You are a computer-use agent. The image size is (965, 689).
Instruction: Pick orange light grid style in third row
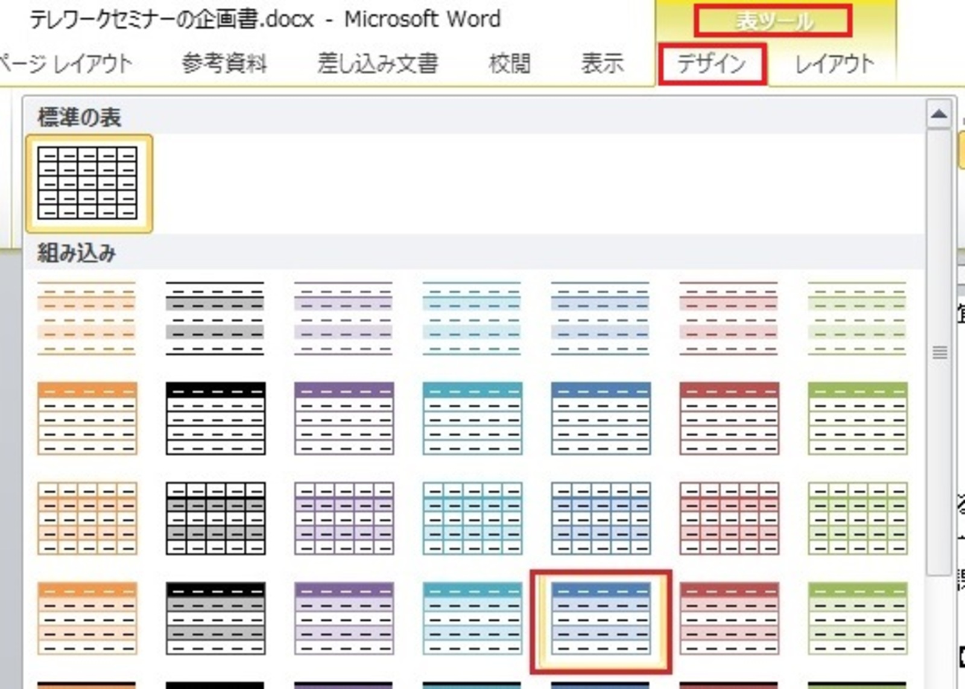tap(87, 518)
